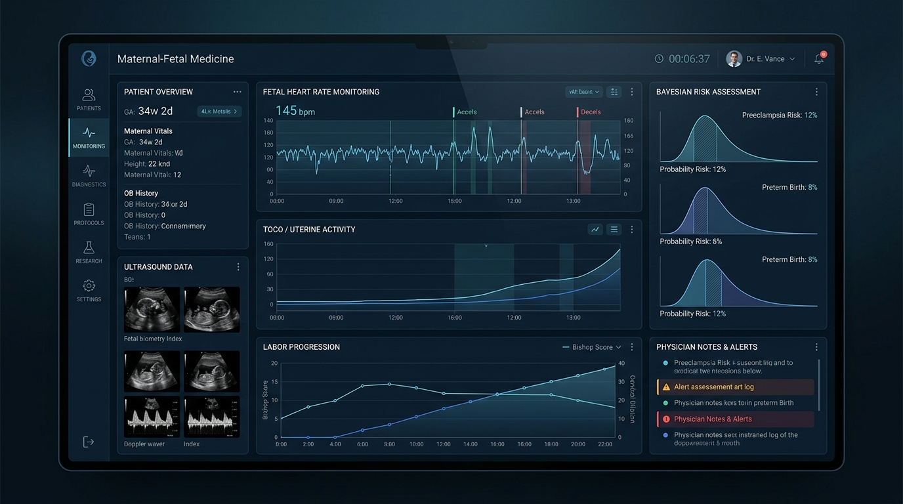Select the Decels marker on heart rate chart

(x=589, y=112)
